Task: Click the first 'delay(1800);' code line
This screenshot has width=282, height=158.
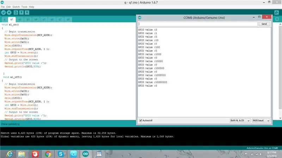Action: click(13, 46)
